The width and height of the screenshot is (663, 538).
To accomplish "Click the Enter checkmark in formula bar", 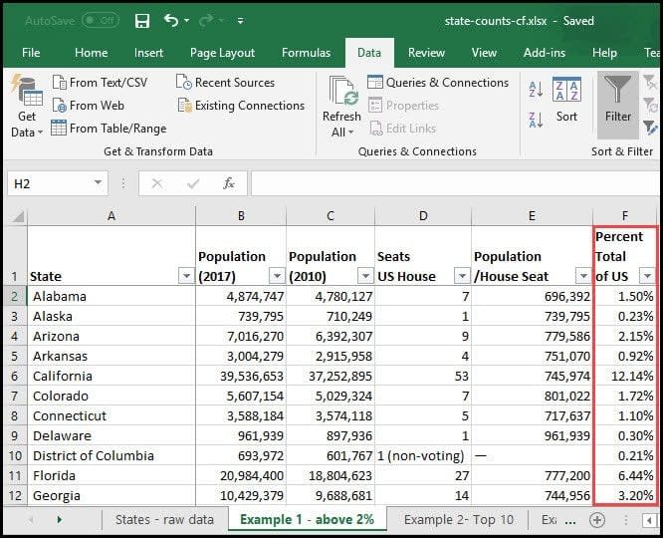I will click(x=193, y=183).
